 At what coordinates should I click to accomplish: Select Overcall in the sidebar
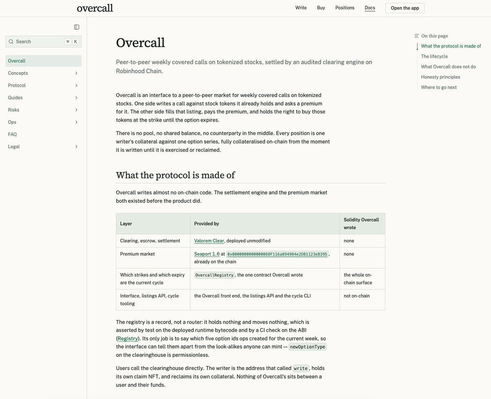43,61
